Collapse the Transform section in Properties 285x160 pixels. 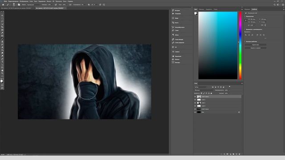[x=245, y=16]
